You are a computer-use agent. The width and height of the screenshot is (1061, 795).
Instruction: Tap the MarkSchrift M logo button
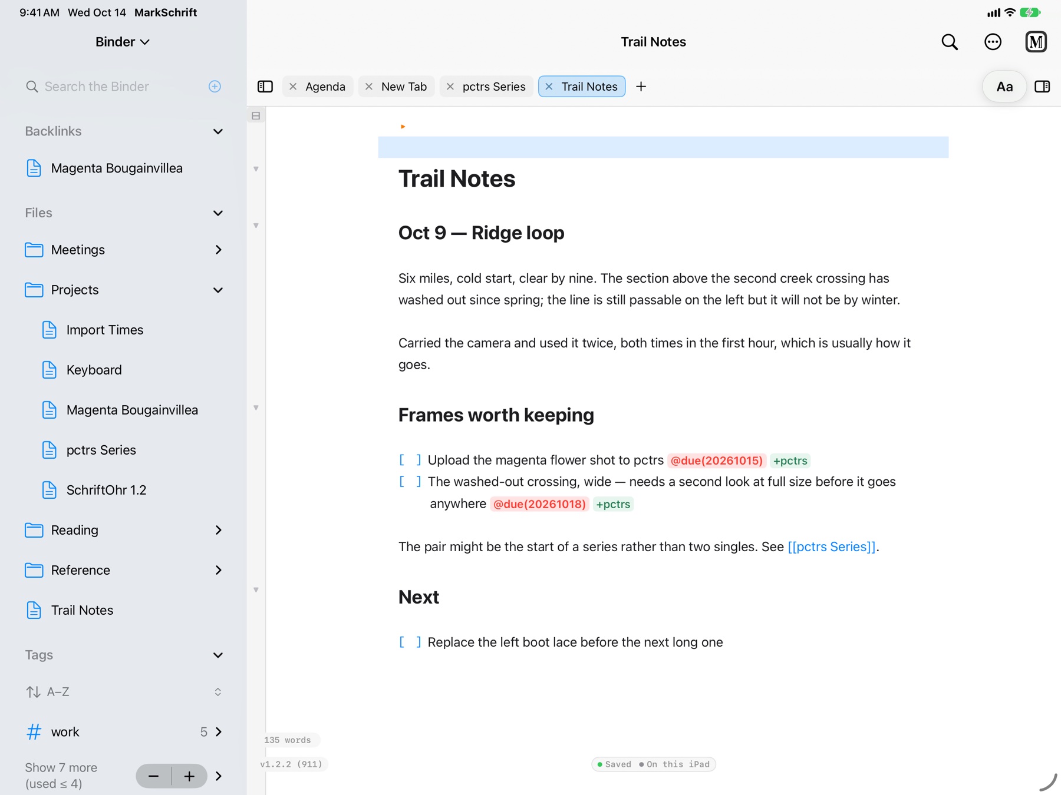[1036, 42]
